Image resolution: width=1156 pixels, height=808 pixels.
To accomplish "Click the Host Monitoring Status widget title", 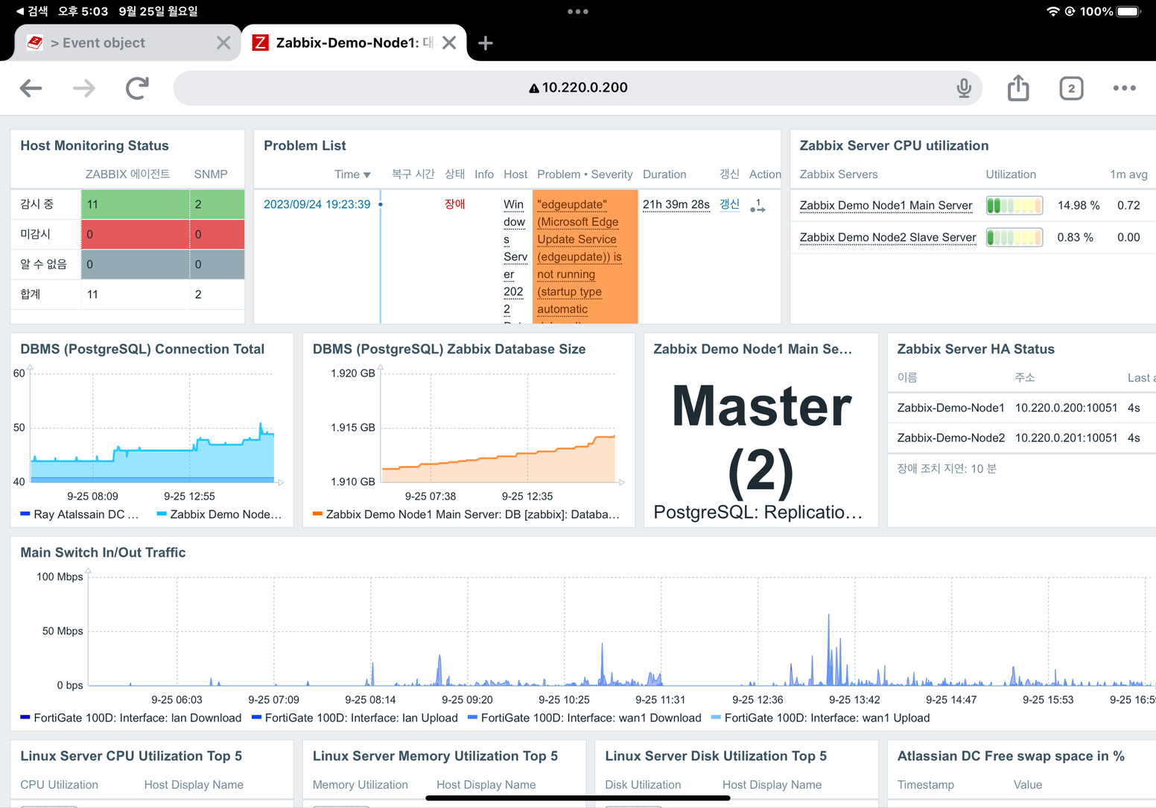I will pyautogui.click(x=95, y=145).
